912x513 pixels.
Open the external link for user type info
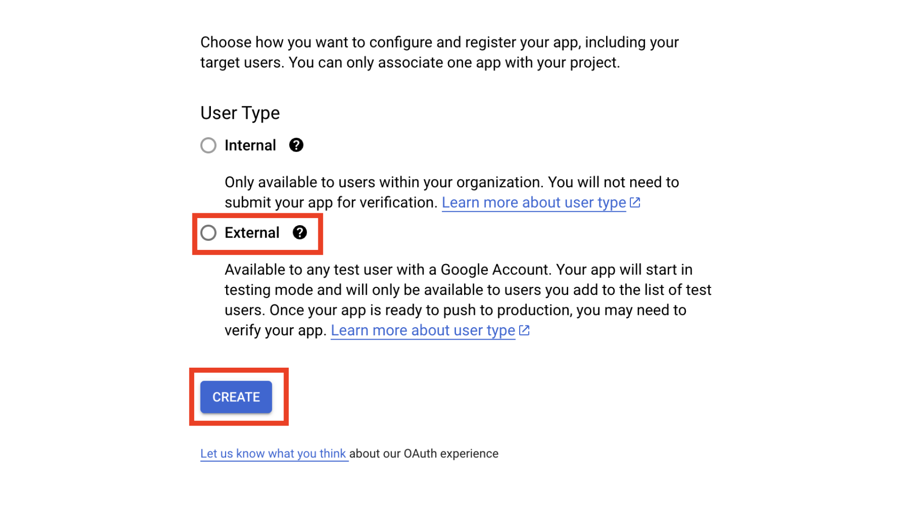tap(429, 330)
